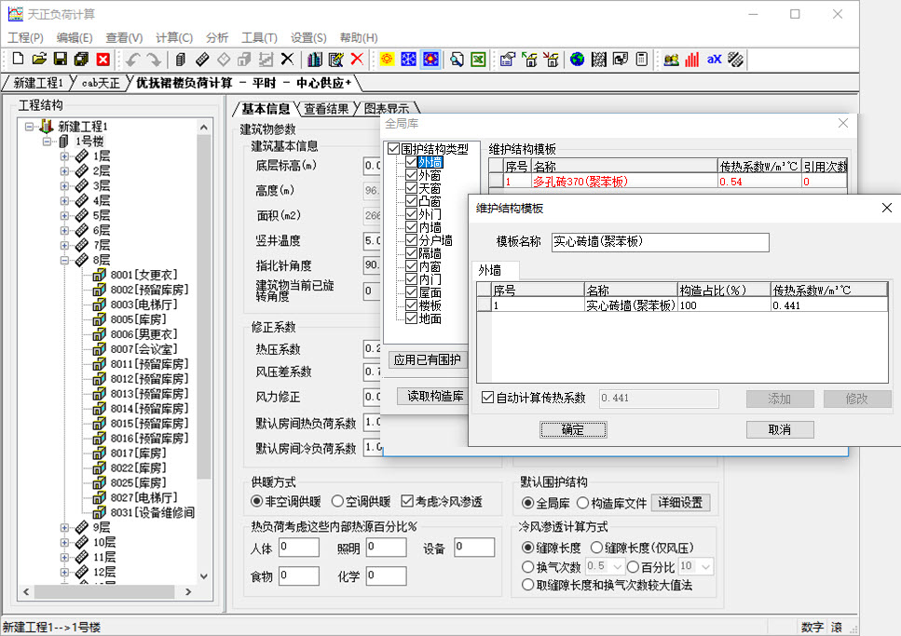Click the red X close project icon

pos(102,59)
